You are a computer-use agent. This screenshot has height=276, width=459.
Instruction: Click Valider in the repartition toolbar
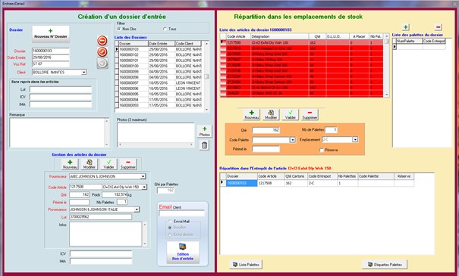coord(291,115)
